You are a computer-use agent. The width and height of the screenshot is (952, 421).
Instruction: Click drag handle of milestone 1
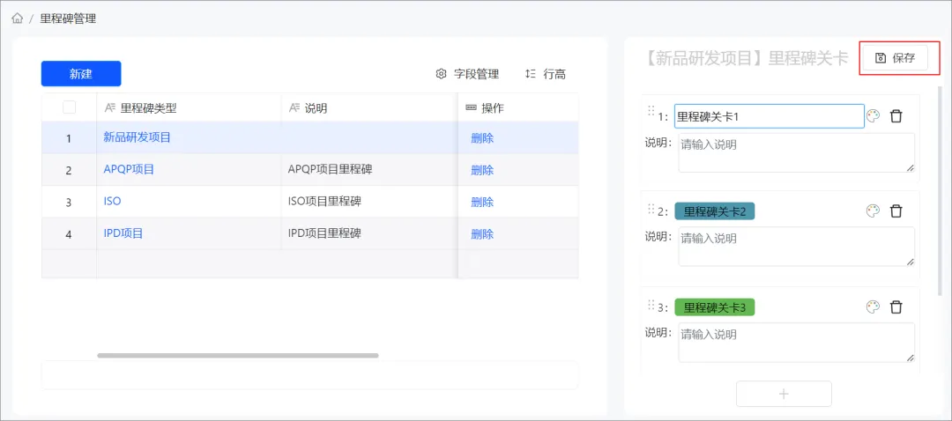651,110
